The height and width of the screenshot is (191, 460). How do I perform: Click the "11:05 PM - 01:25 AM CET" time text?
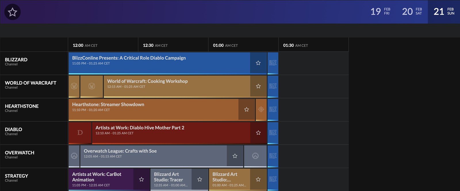91,63
